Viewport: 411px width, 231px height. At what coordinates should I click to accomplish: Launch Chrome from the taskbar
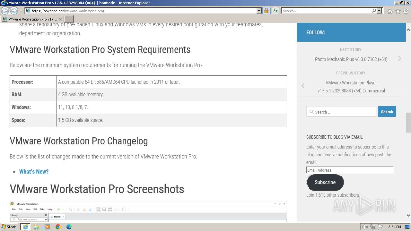pos(58,227)
